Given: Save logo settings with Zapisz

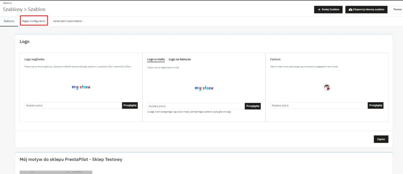Looking at the screenshot, I should [x=381, y=139].
